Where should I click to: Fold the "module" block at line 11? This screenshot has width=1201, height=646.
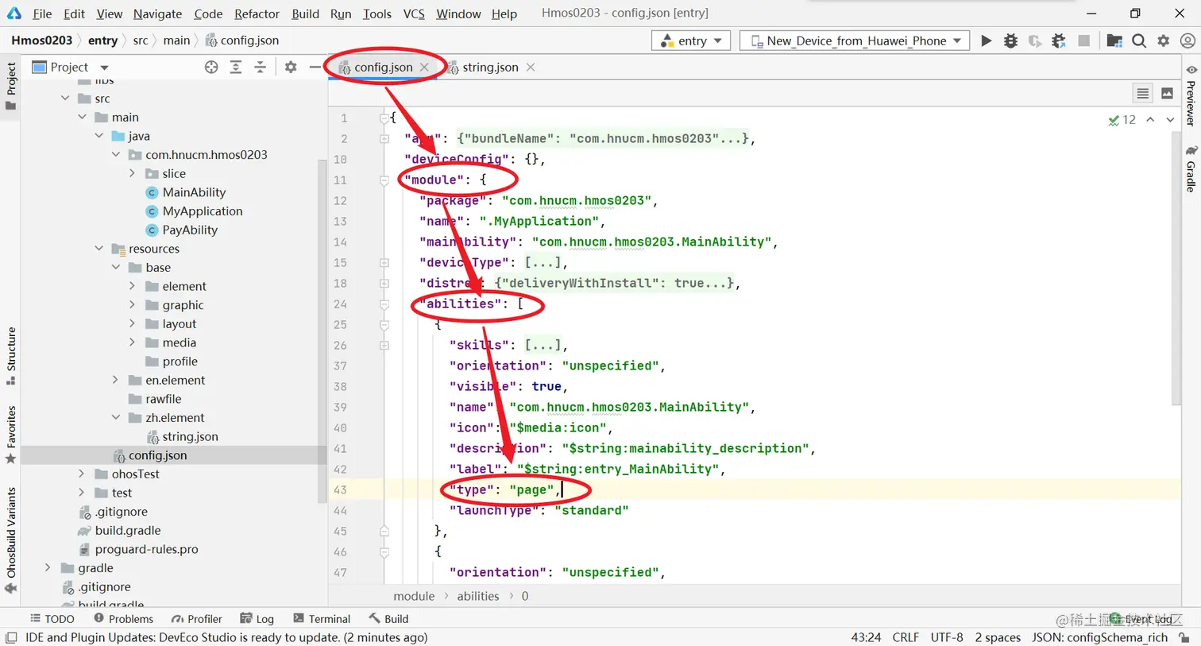click(x=384, y=180)
